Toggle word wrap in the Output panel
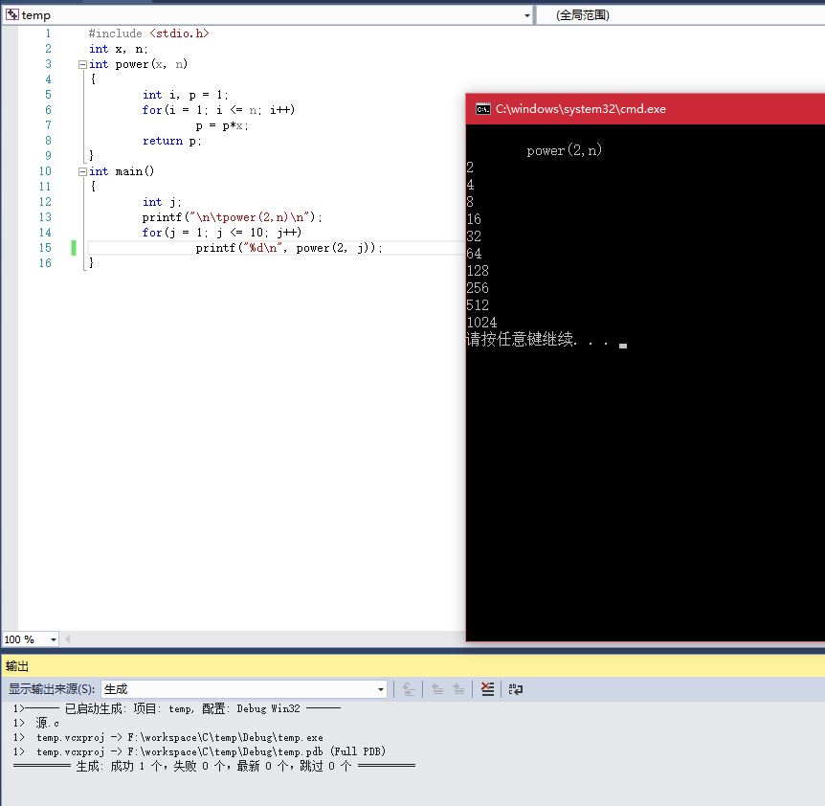This screenshot has height=806, width=825. pyautogui.click(x=516, y=689)
